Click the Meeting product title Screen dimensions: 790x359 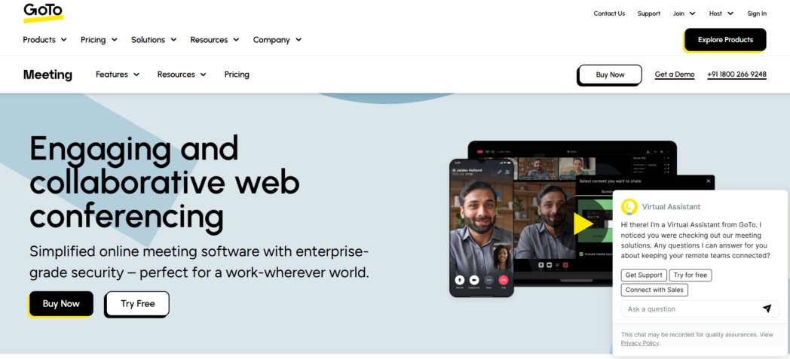[47, 75]
